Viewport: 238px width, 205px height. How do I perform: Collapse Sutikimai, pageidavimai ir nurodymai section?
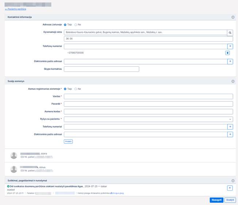(233, 181)
